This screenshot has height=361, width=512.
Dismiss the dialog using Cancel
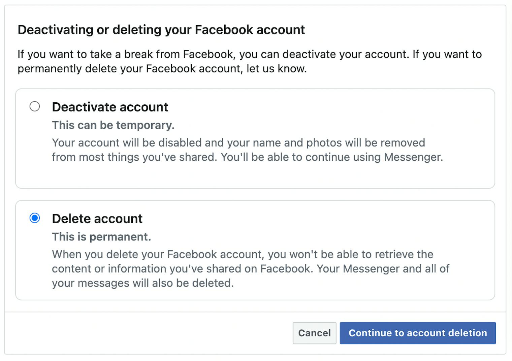314,333
